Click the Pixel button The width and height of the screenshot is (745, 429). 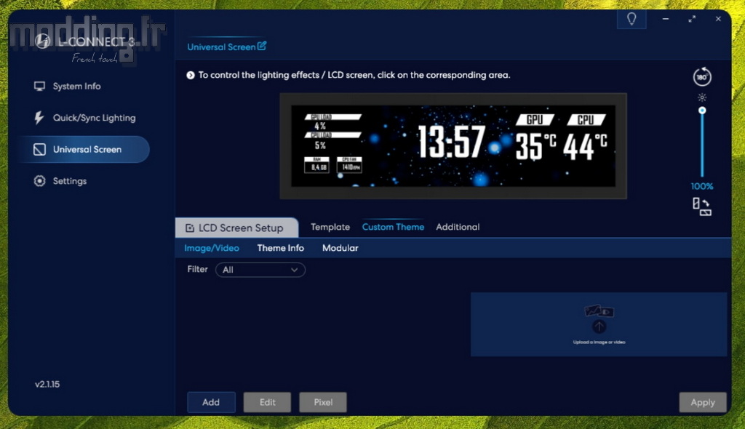(x=323, y=402)
